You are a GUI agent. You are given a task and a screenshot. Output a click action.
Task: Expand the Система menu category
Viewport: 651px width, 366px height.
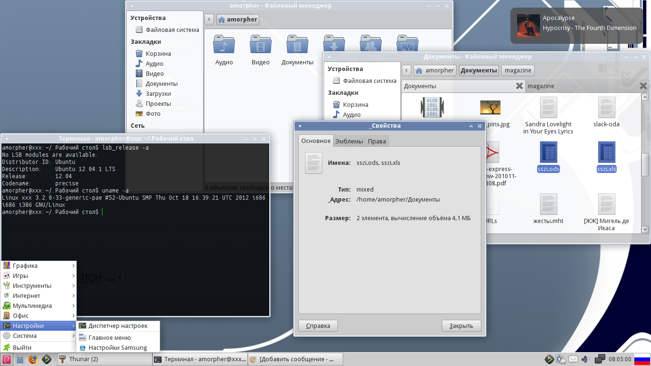[39, 335]
